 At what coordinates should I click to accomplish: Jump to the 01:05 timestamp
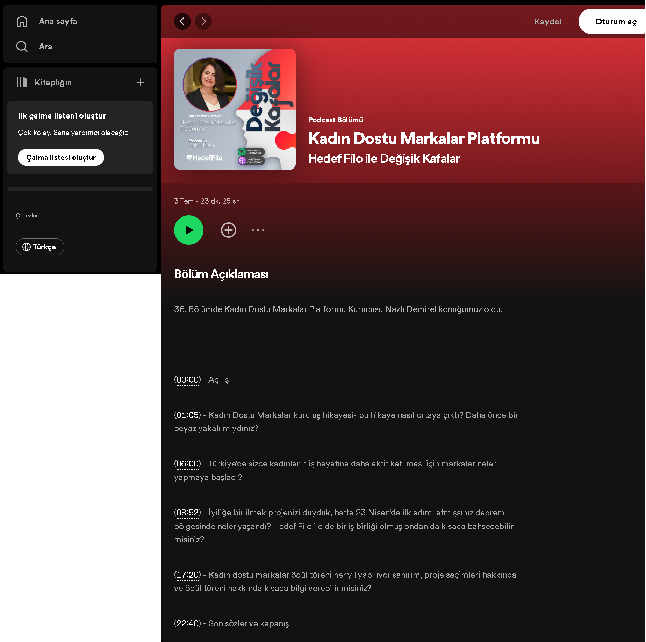click(187, 415)
